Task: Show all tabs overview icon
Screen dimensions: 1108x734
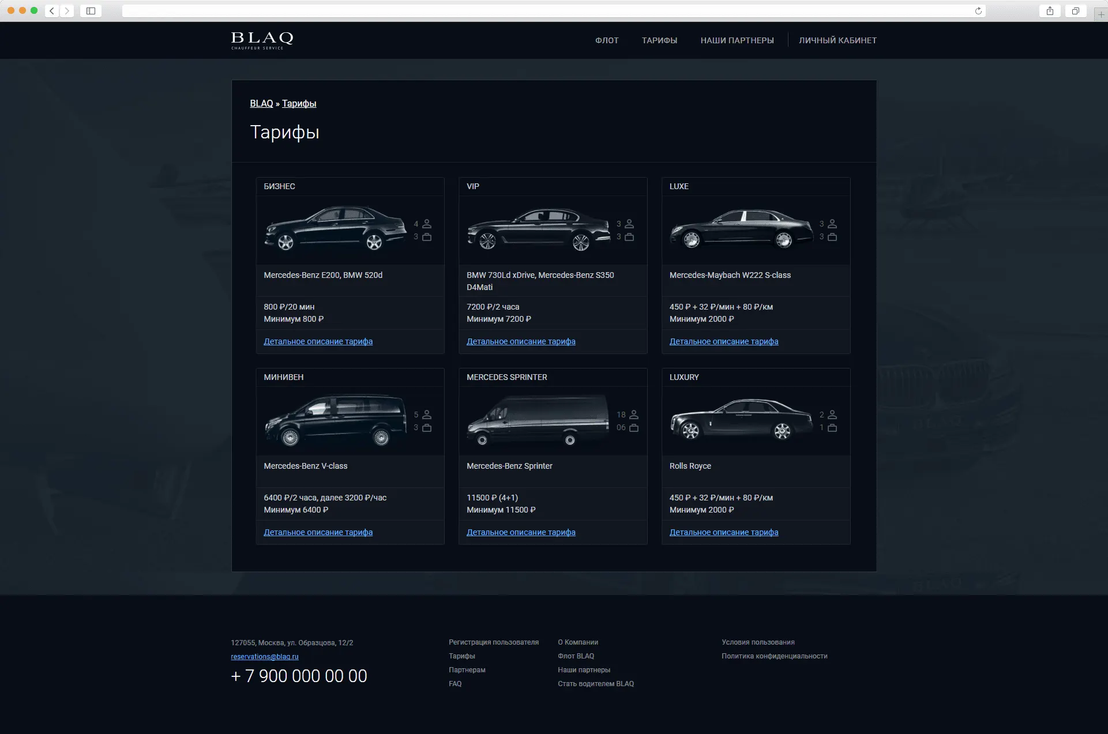Action: (1075, 10)
